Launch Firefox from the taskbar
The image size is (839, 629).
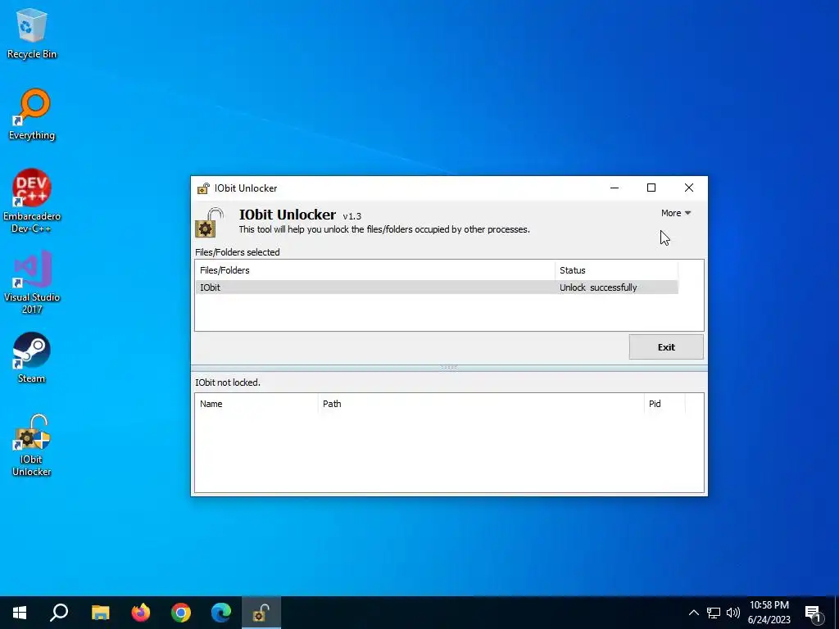(x=141, y=613)
